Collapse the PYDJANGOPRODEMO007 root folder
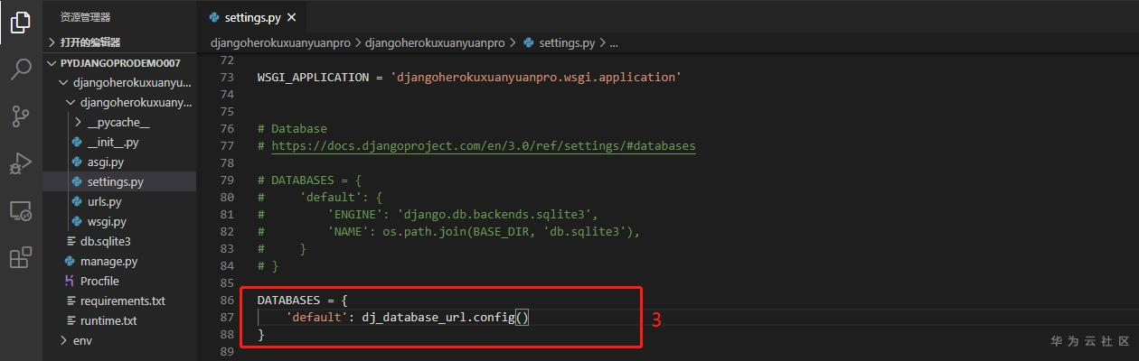This screenshot has height=361, width=1139. click(52, 63)
